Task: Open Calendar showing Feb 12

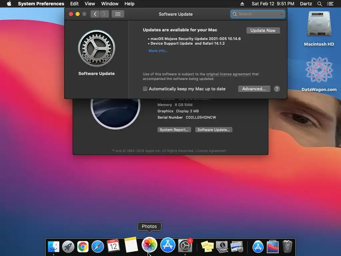Action: pyautogui.click(x=113, y=246)
